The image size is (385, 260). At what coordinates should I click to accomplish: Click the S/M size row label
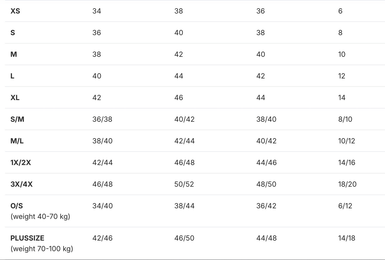(x=17, y=119)
